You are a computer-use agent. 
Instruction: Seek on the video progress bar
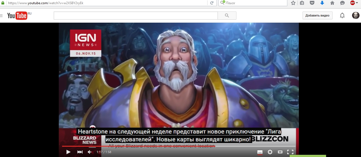click(x=179, y=146)
